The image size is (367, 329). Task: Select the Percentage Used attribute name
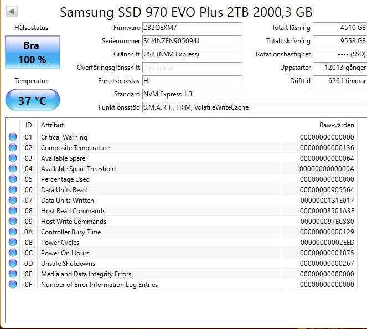(x=65, y=179)
